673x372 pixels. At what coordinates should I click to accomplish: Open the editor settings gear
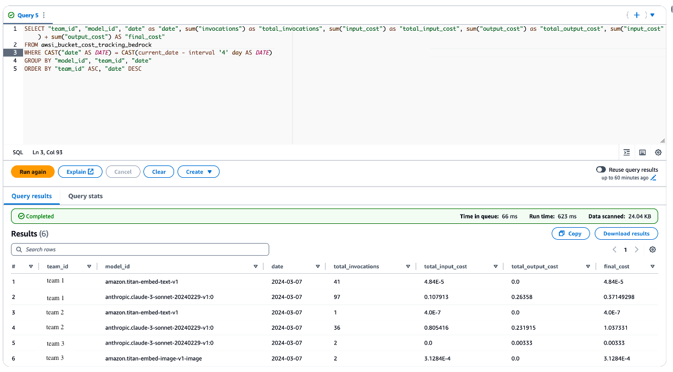click(x=659, y=152)
